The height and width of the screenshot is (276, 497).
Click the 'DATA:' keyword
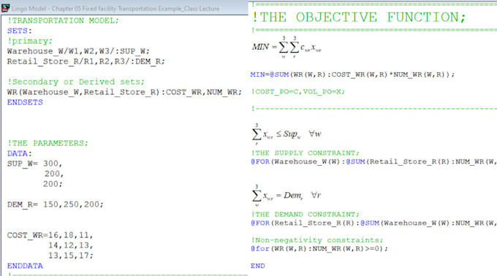20,153
